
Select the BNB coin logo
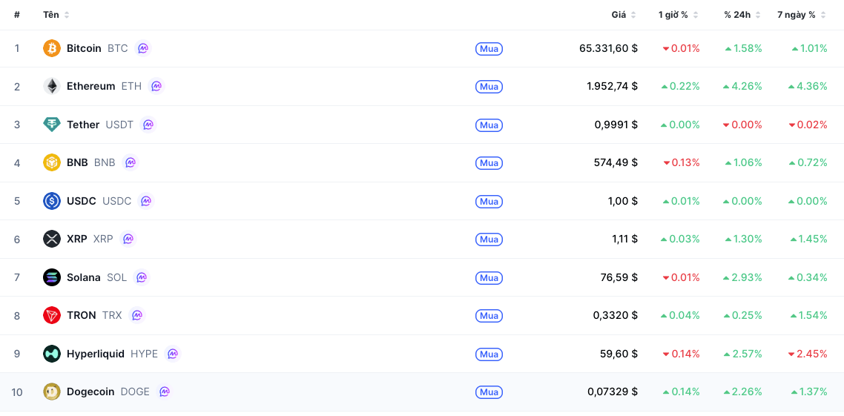click(52, 162)
